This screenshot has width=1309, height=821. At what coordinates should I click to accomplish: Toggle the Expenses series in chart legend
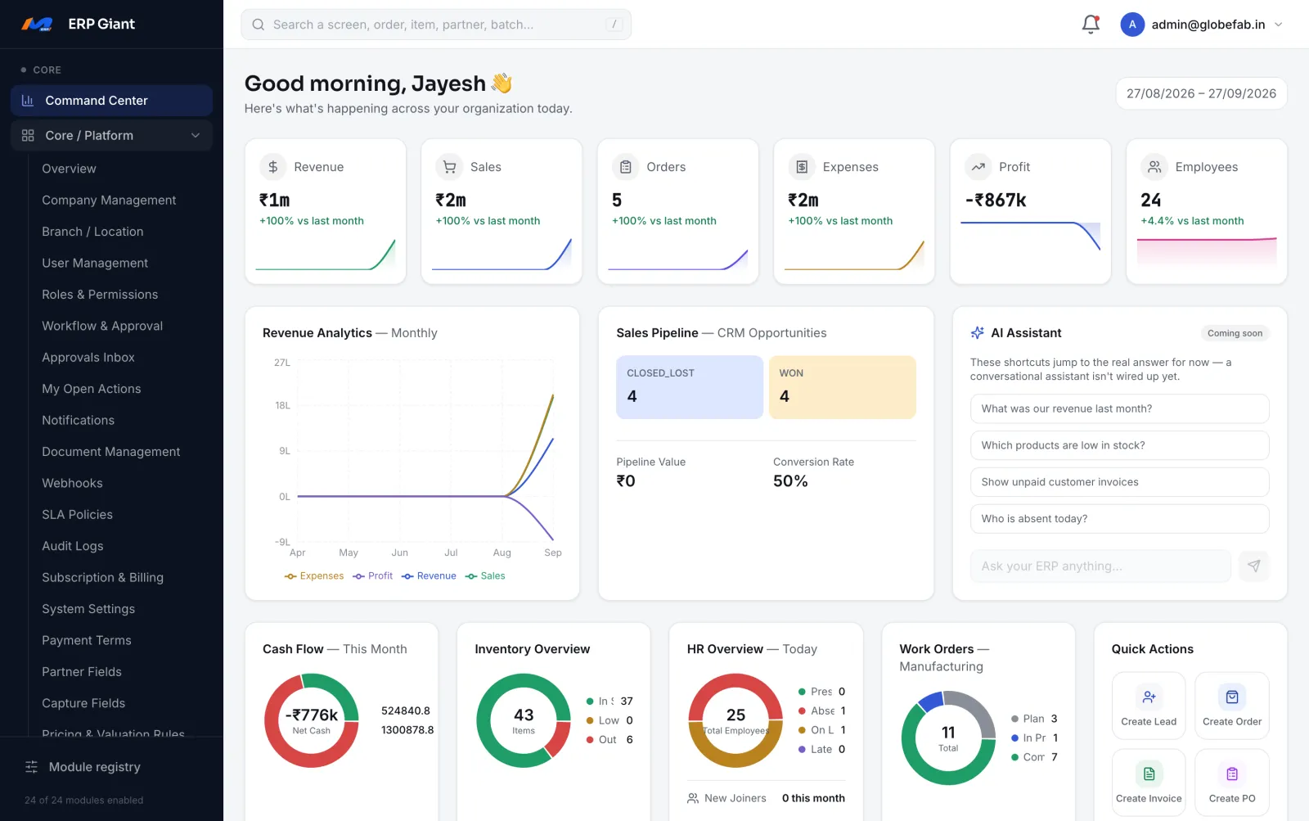(314, 576)
